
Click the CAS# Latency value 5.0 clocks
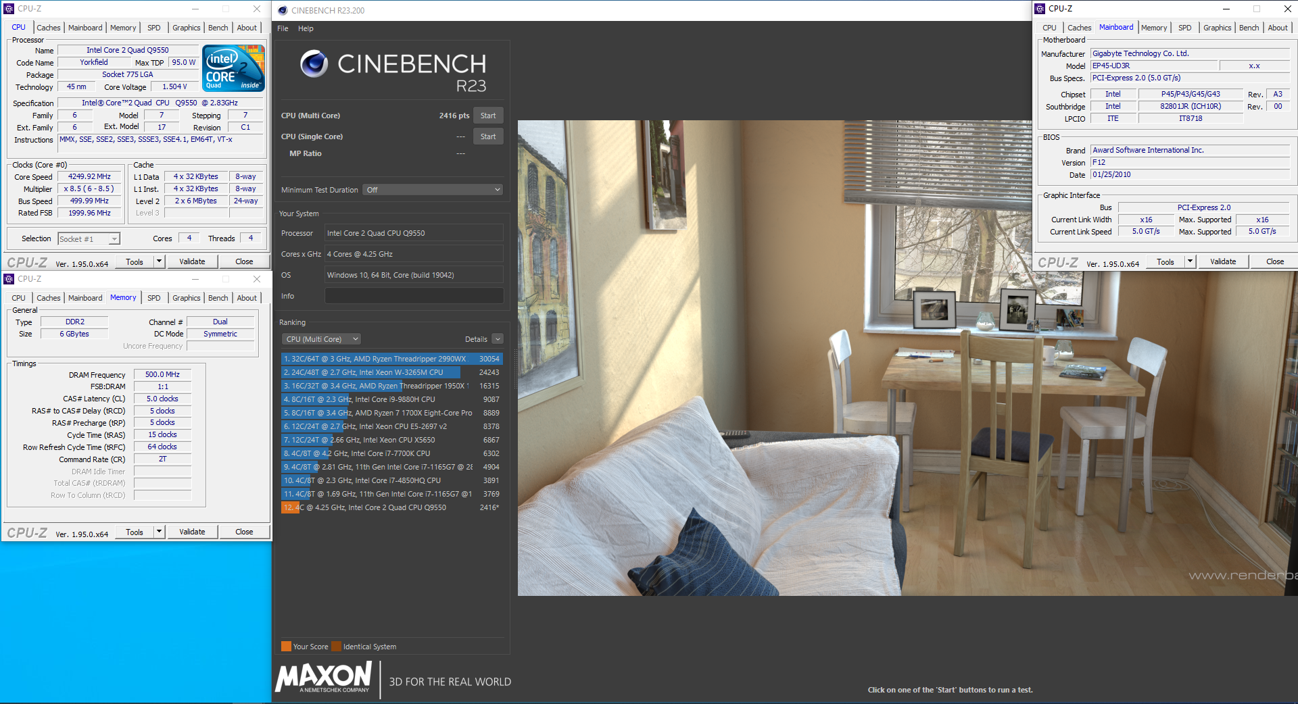pos(162,399)
